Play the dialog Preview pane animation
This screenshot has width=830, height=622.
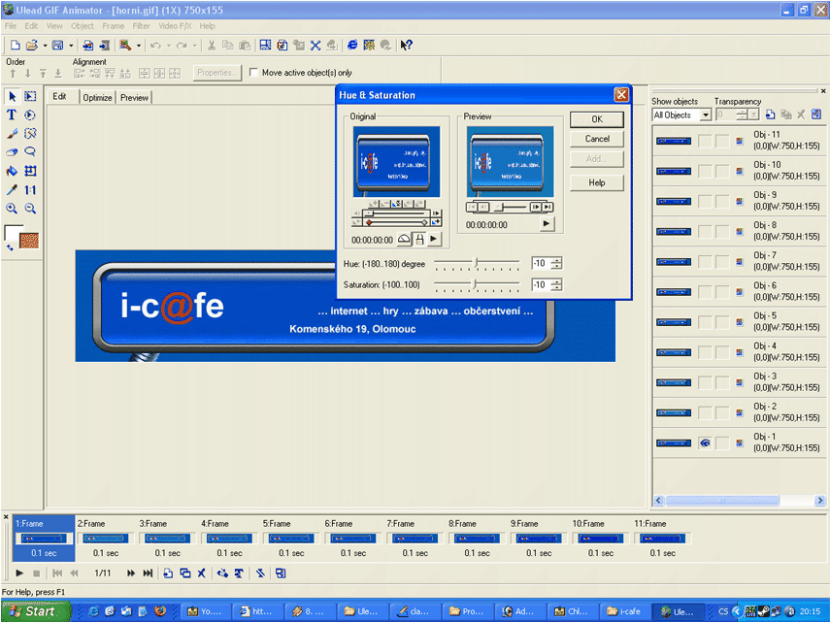coord(547,224)
